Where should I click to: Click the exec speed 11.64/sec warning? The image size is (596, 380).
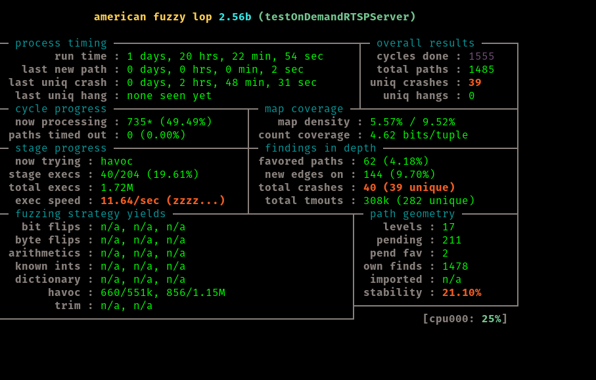[x=162, y=201]
